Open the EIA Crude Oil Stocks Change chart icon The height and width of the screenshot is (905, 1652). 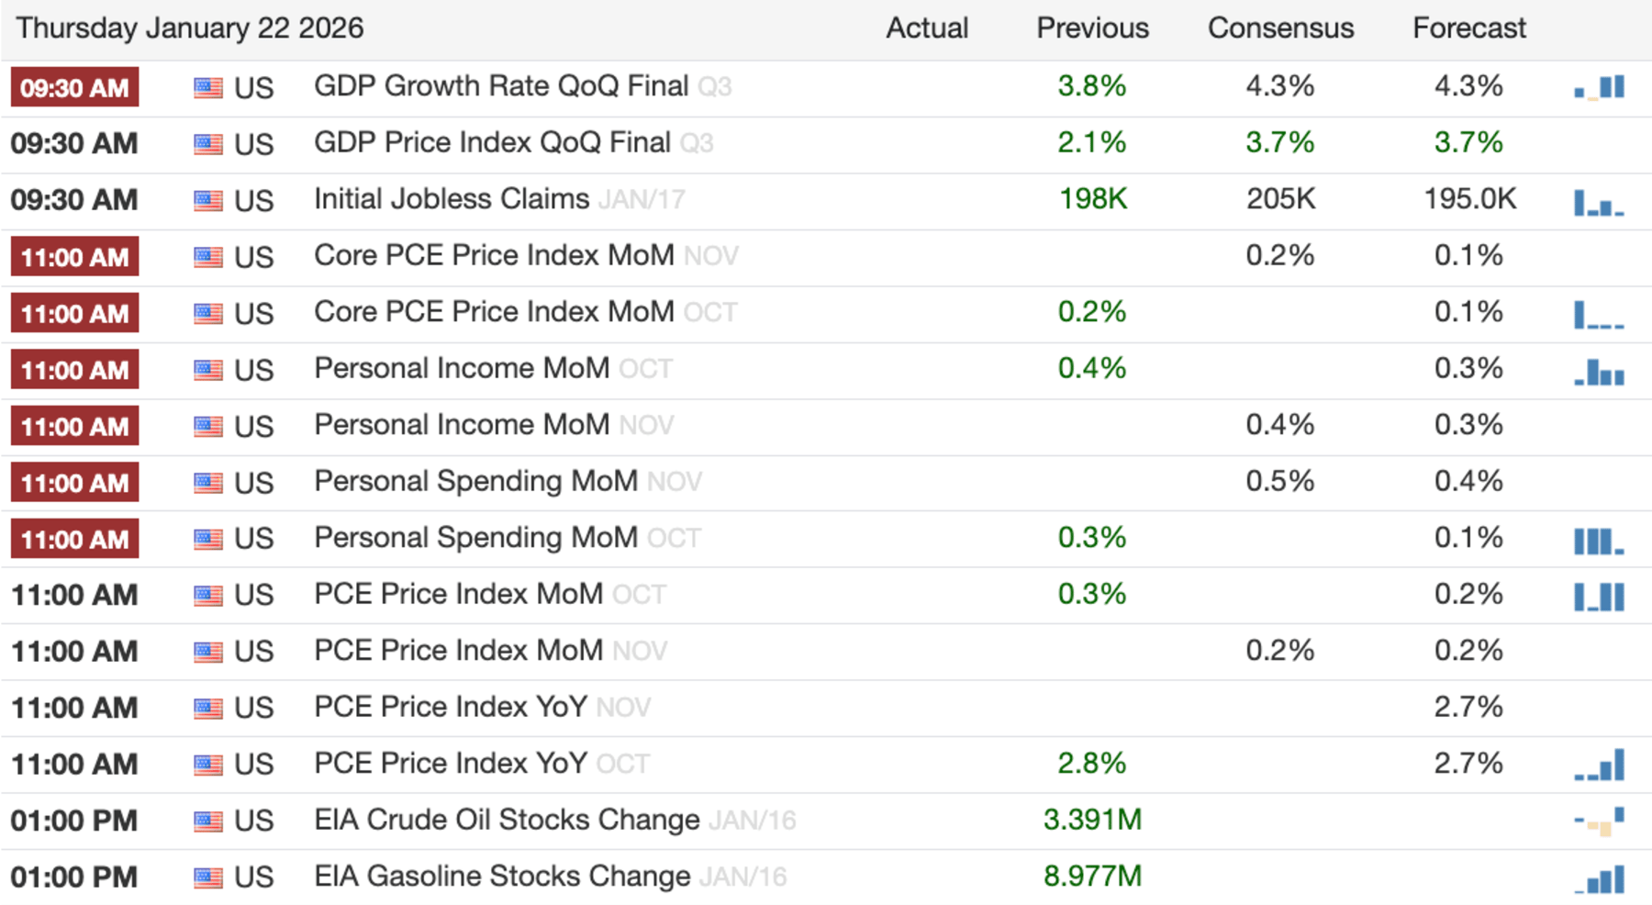(1599, 821)
